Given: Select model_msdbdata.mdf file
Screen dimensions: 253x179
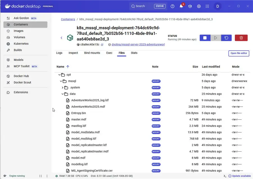Looking at the screenshot, I should tap(85, 132).
